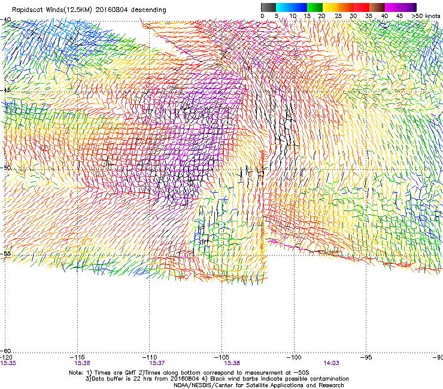The height and width of the screenshot is (389, 443).
Task: Click the -50 latitude axis label
Action: pyautogui.click(x=5, y=168)
